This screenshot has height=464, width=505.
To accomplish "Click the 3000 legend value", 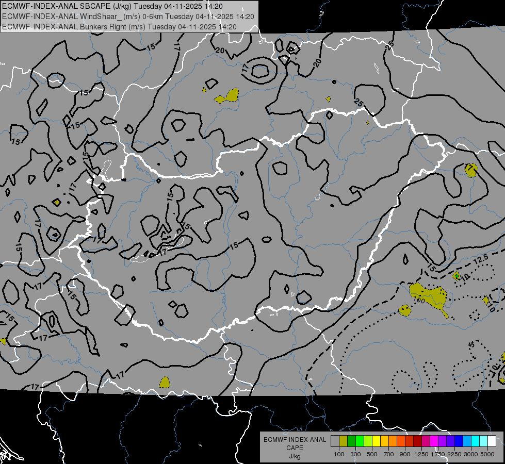I will coord(471,454).
